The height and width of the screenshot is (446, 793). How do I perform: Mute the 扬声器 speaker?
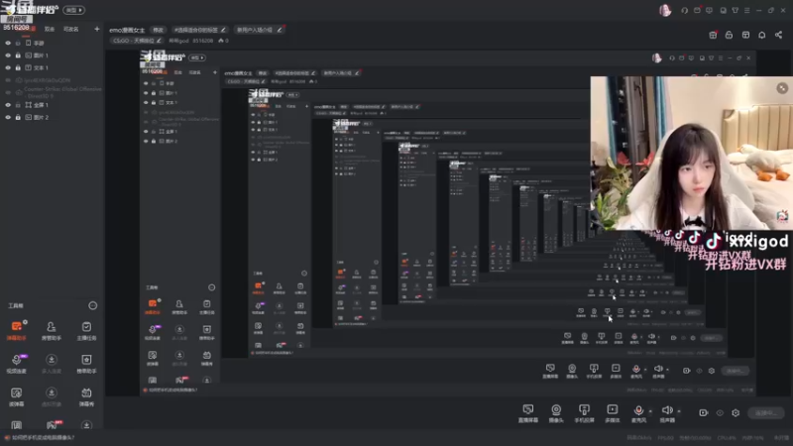tap(667, 412)
